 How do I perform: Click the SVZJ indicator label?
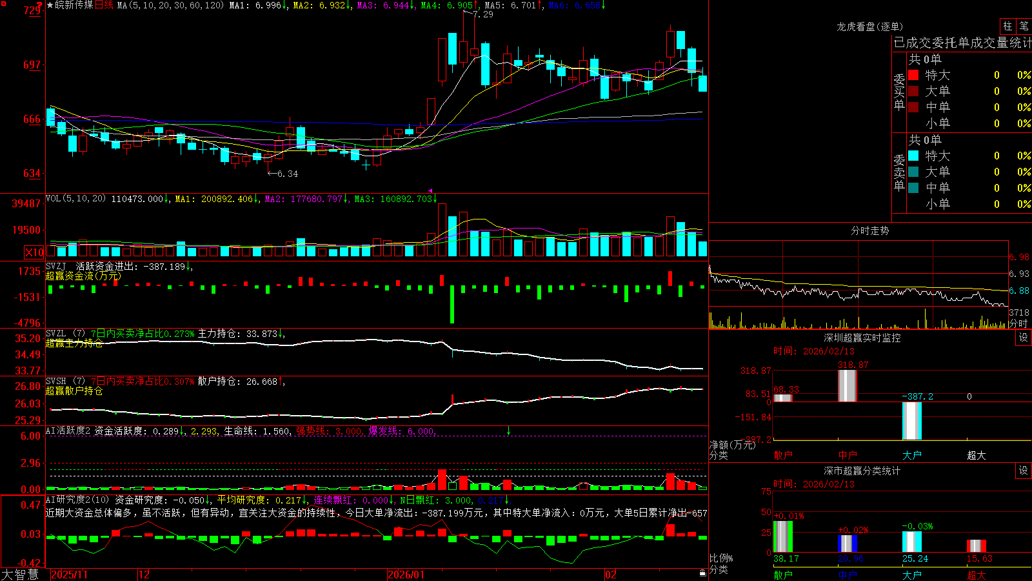pyautogui.click(x=56, y=267)
